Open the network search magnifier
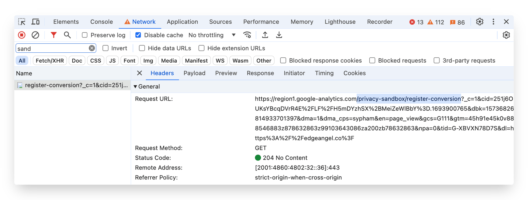The image size is (528, 200). coord(67,35)
